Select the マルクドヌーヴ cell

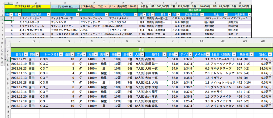pyautogui.click(x=223, y=69)
